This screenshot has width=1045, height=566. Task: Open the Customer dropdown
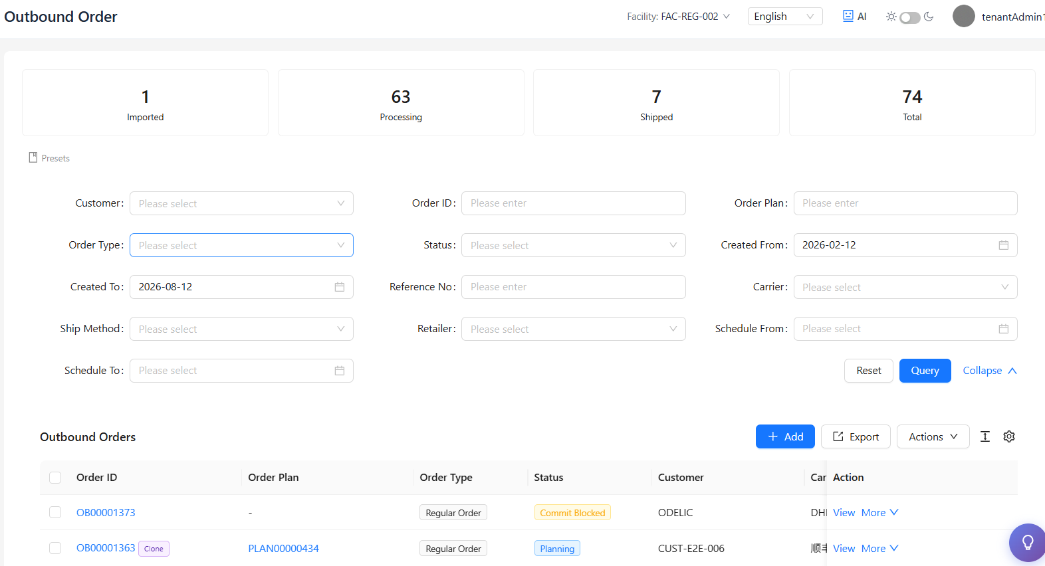coord(241,203)
